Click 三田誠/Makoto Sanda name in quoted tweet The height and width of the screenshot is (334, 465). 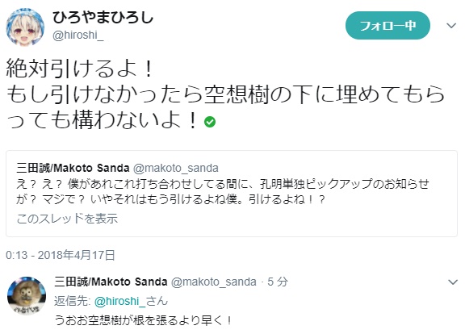click(x=73, y=168)
